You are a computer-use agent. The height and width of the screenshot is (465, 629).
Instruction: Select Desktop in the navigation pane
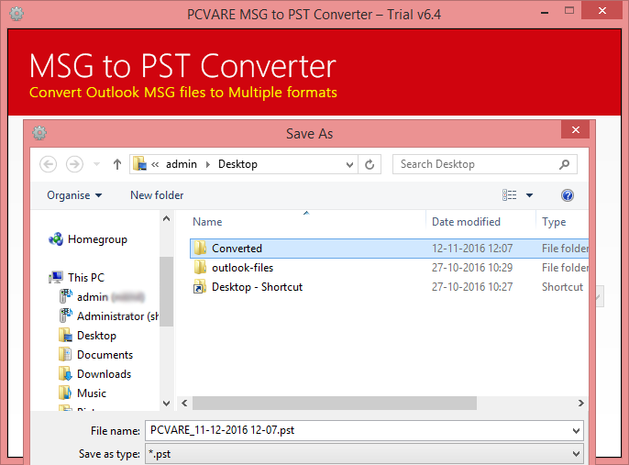pyautogui.click(x=96, y=336)
